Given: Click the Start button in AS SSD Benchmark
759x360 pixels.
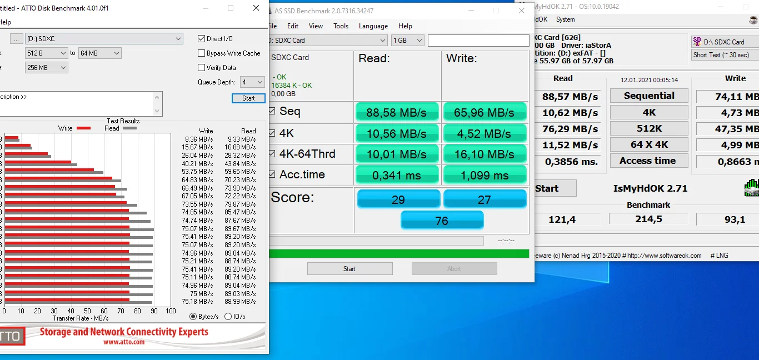Looking at the screenshot, I should (349, 269).
